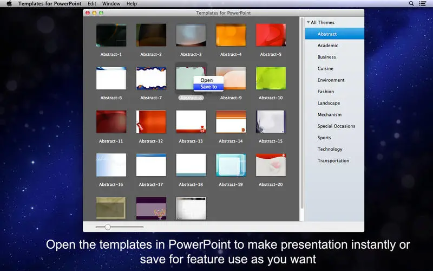Click the Abstract-13 label text

coord(191,141)
